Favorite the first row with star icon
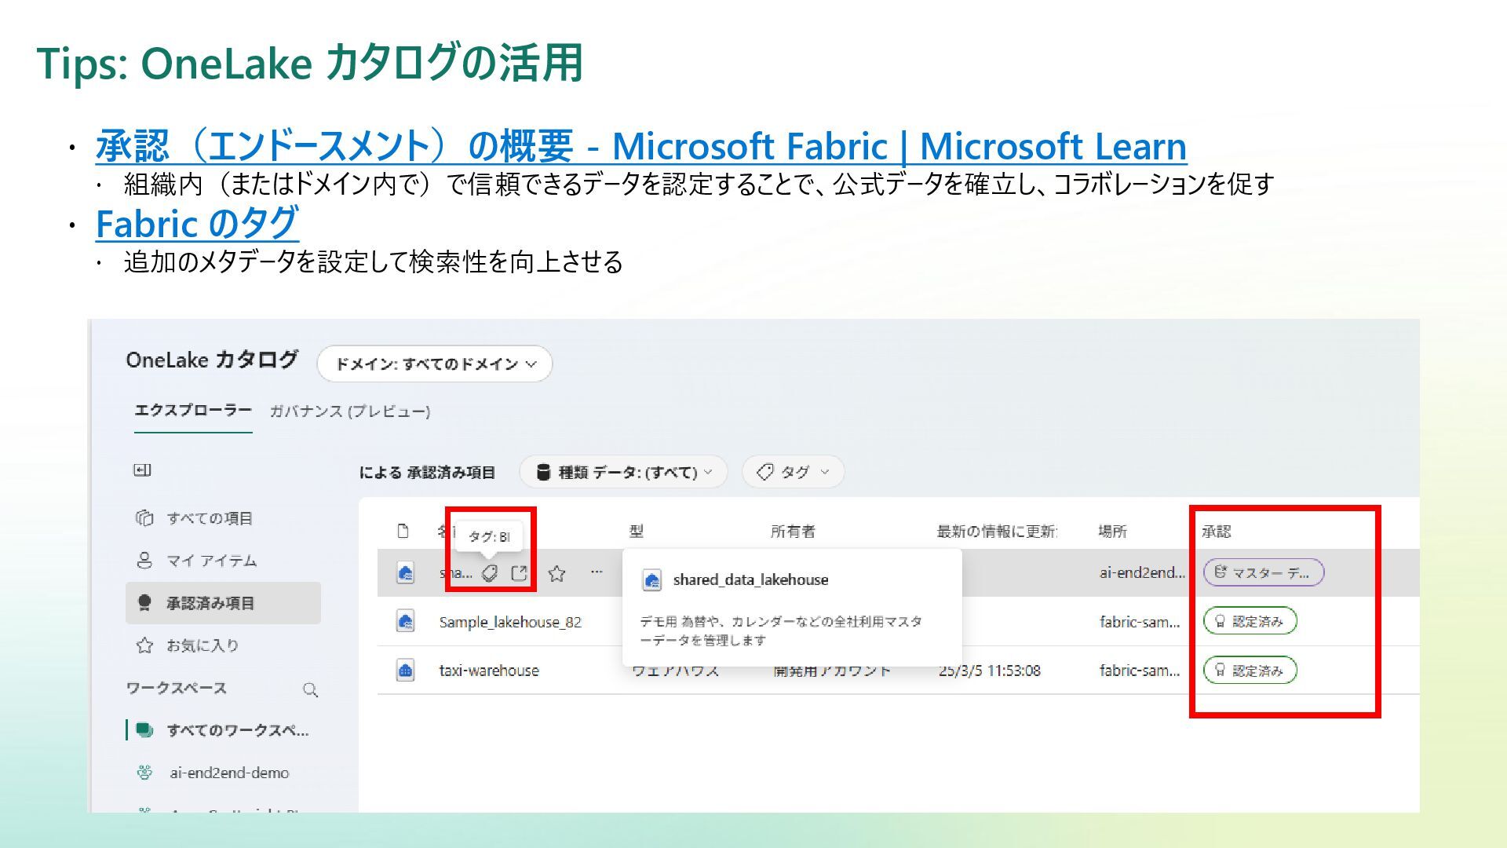The image size is (1507, 848). tap(556, 573)
